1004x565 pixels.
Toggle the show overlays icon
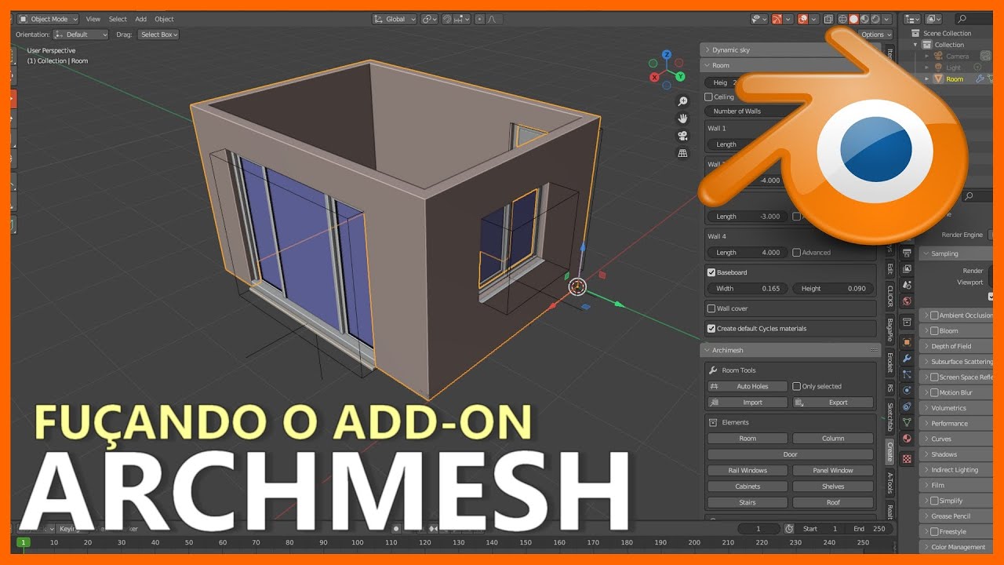(x=803, y=19)
